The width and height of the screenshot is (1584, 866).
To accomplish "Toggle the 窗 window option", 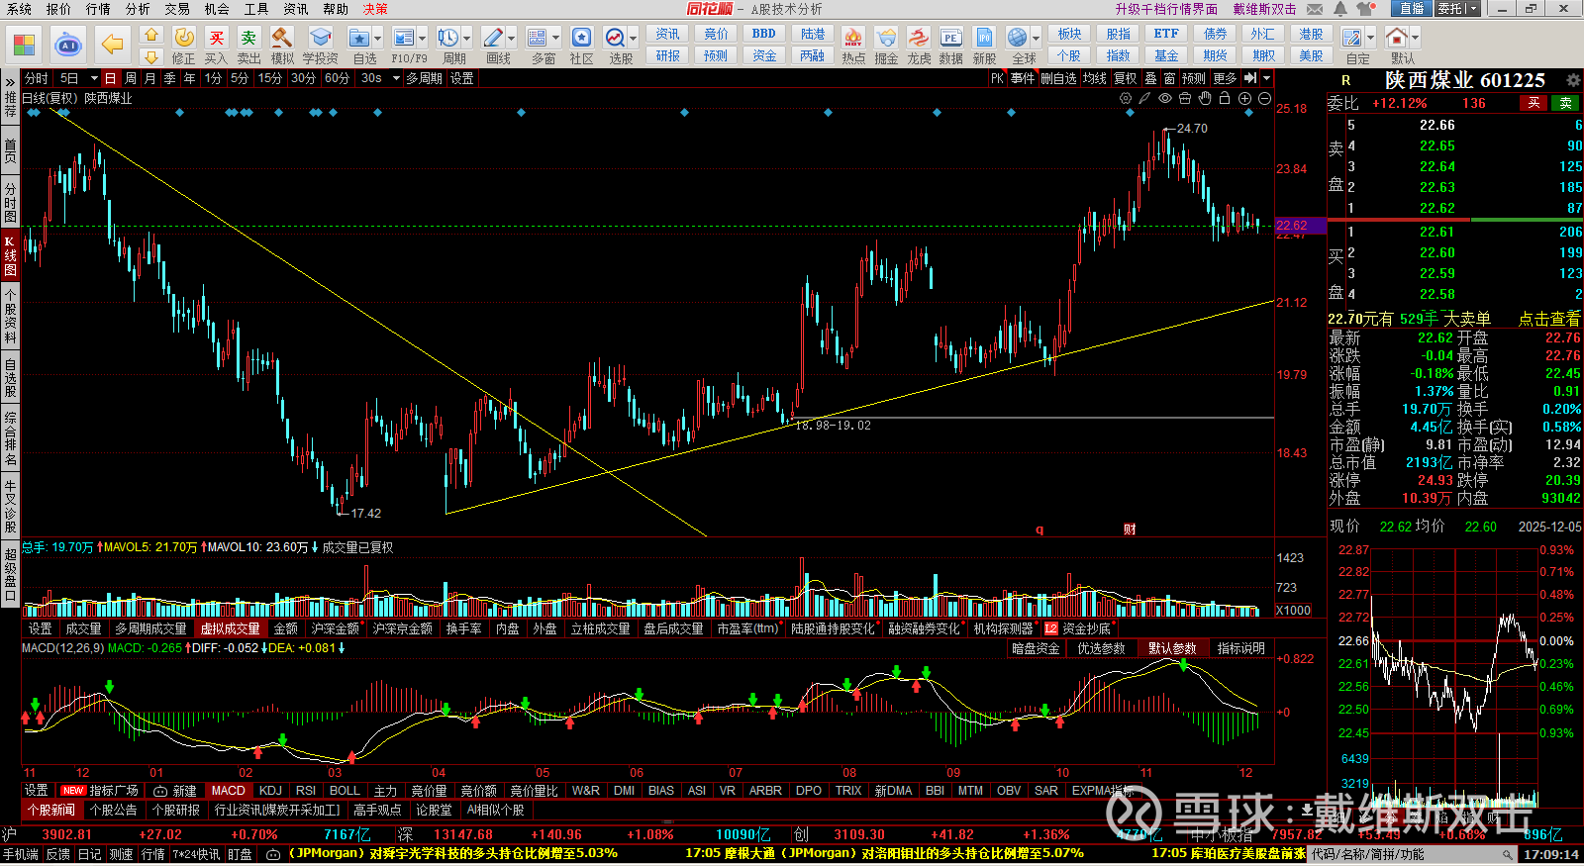I will point(1170,78).
